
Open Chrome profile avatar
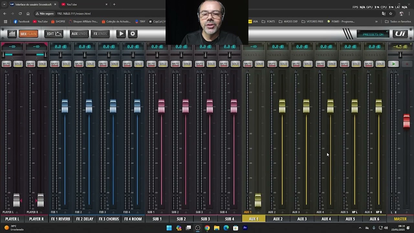(401, 14)
